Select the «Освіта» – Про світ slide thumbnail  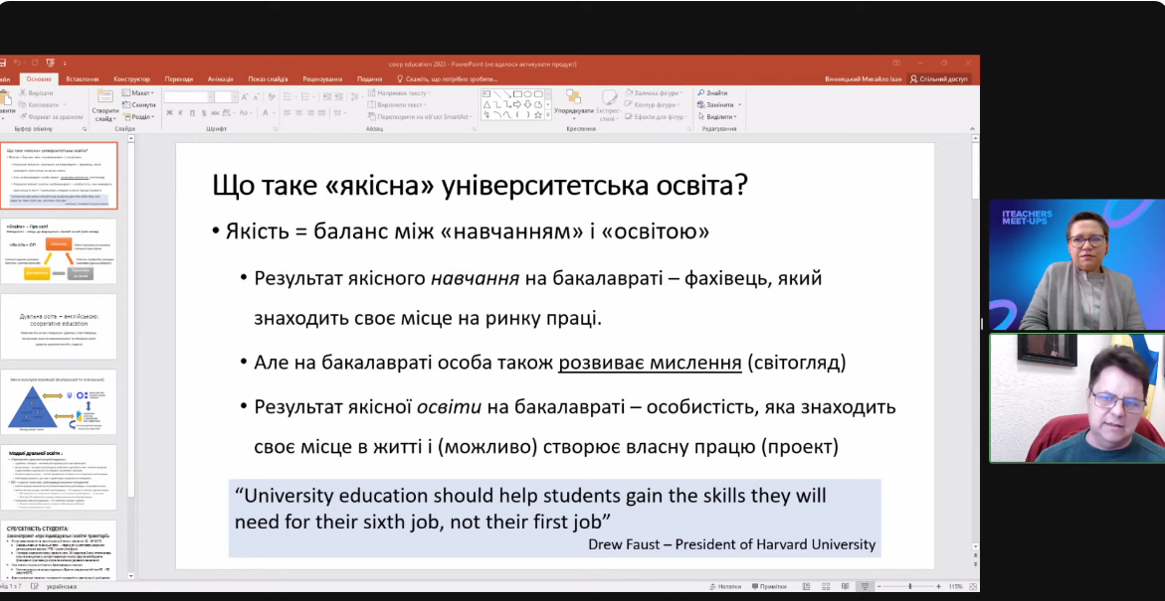59,250
